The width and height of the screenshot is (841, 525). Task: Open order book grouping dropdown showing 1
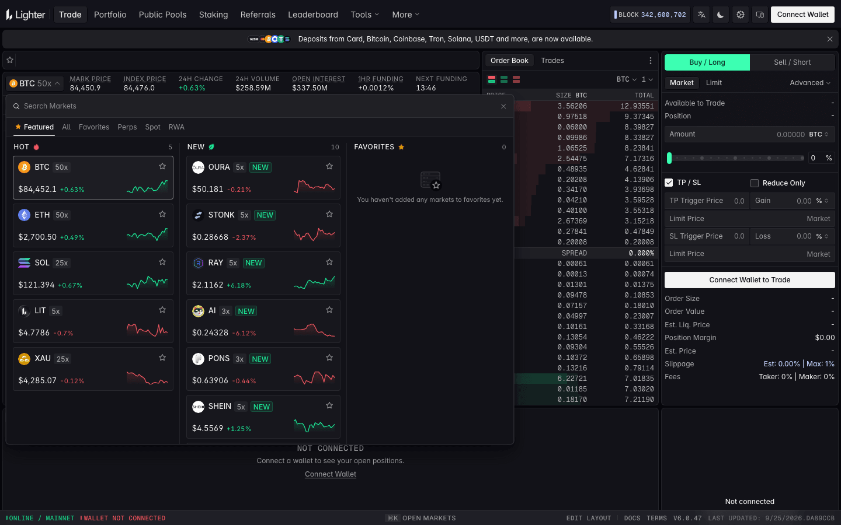[647, 79]
